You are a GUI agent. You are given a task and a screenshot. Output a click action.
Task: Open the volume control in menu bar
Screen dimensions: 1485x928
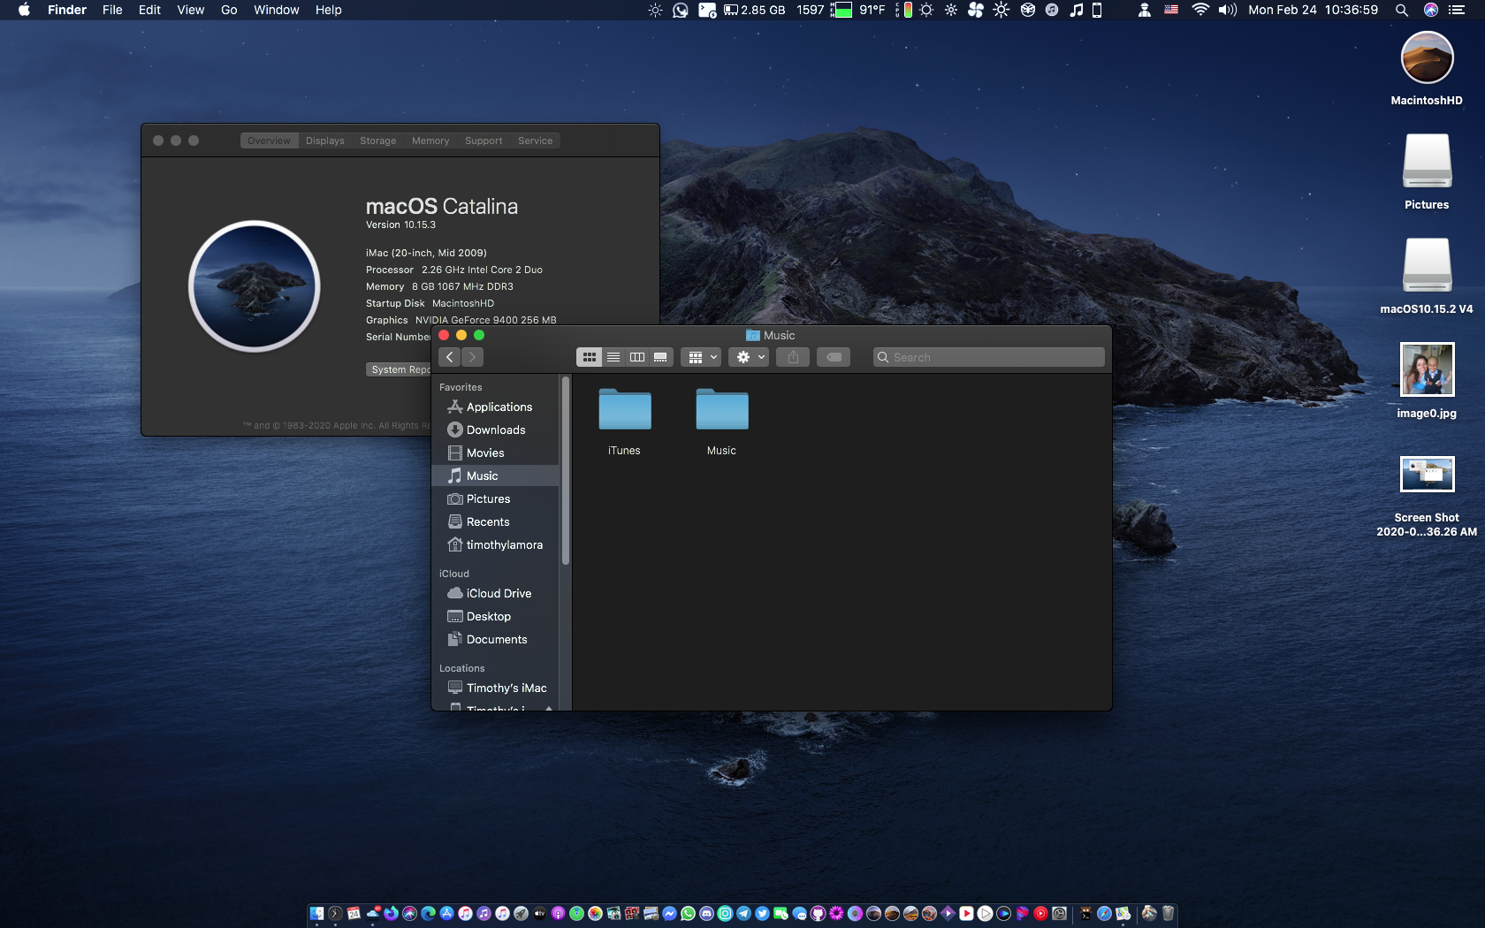click(x=1227, y=10)
